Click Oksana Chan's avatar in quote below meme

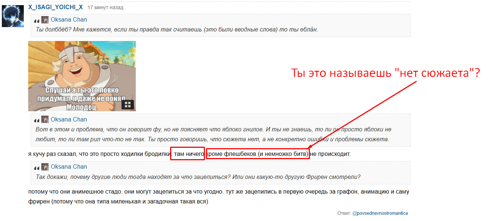point(45,120)
